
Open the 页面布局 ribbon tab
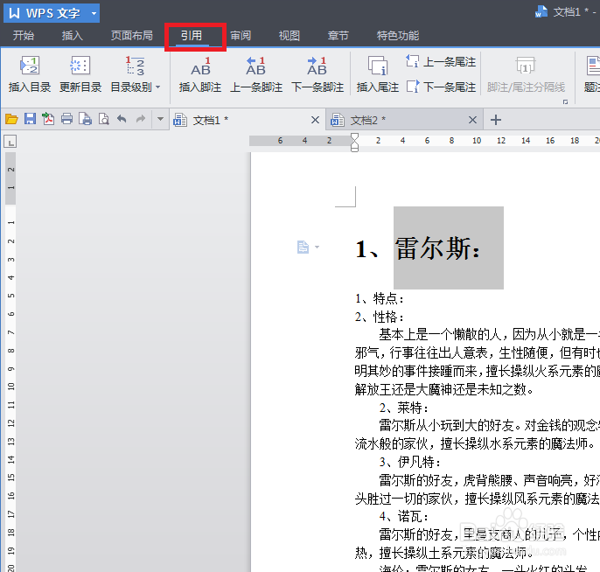tap(131, 36)
